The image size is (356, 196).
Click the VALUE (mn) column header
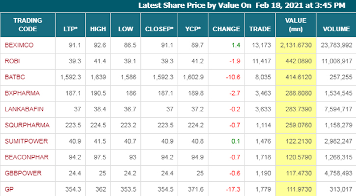click(296, 24)
